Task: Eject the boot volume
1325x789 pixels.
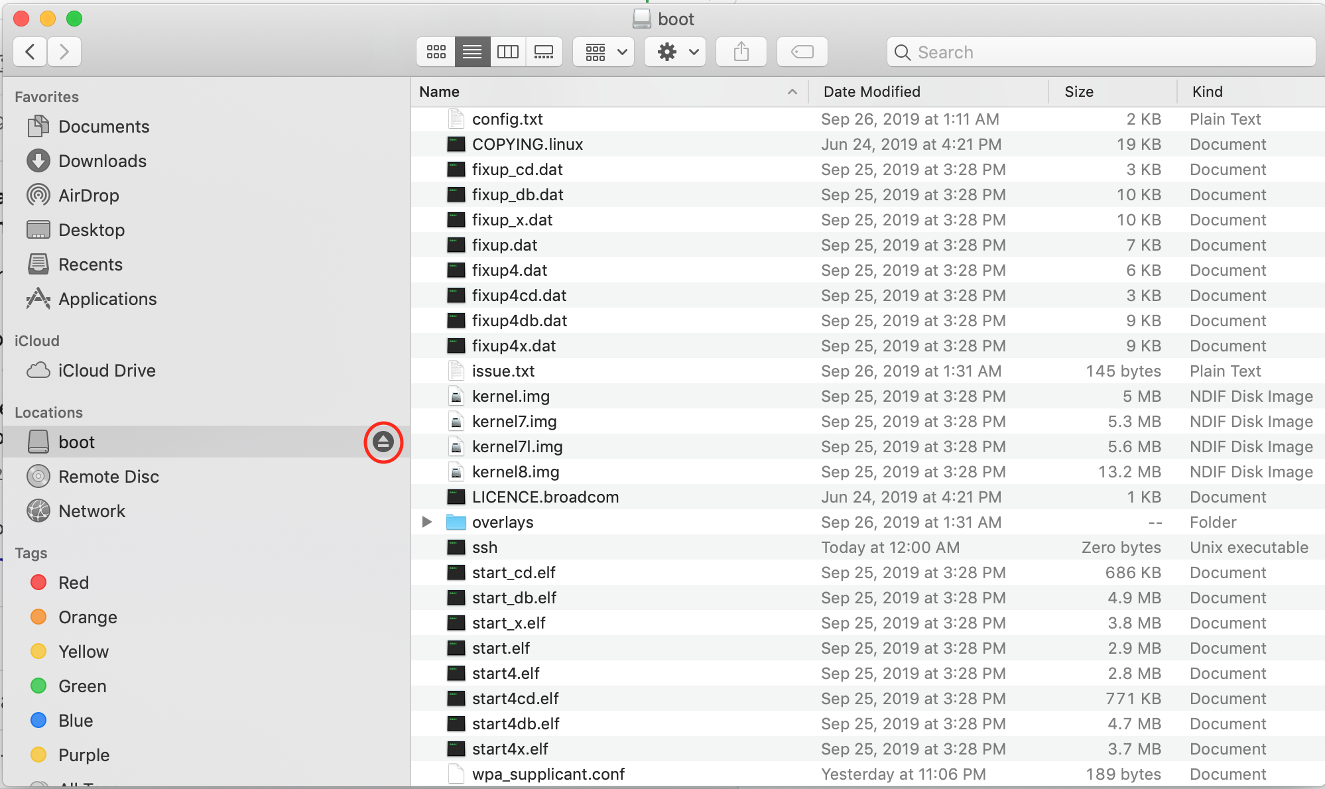Action: [x=383, y=442]
